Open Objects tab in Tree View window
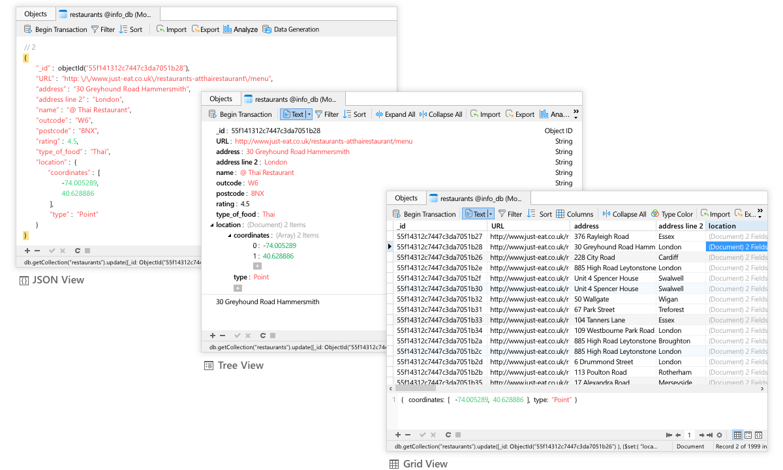The width and height of the screenshot is (783, 470). click(221, 99)
